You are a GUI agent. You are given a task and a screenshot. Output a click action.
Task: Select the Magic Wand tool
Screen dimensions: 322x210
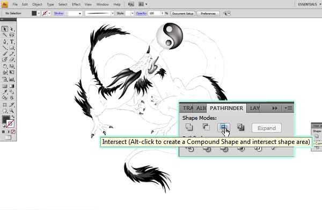pyautogui.click(x=5, y=35)
